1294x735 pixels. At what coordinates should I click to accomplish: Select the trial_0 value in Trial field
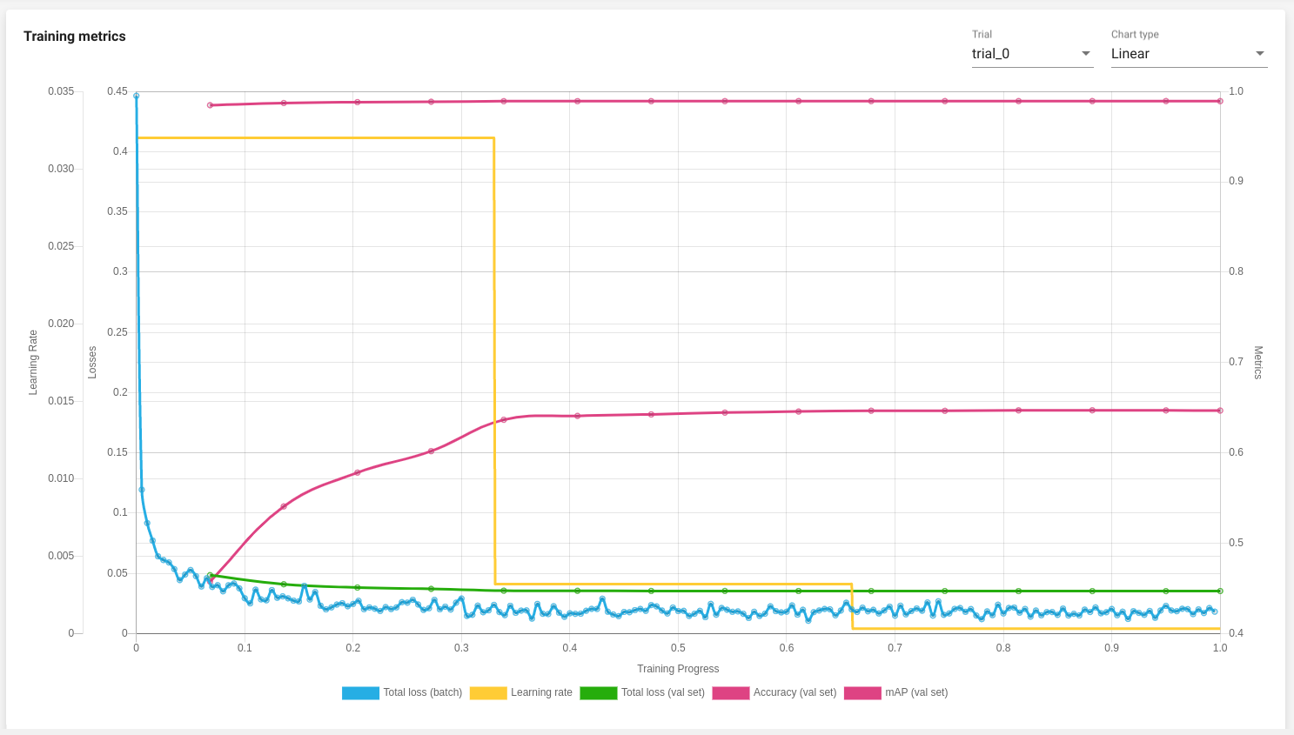pos(991,54)
